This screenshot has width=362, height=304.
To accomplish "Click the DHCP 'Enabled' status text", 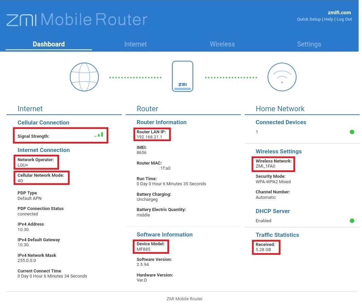I will 264,221.
